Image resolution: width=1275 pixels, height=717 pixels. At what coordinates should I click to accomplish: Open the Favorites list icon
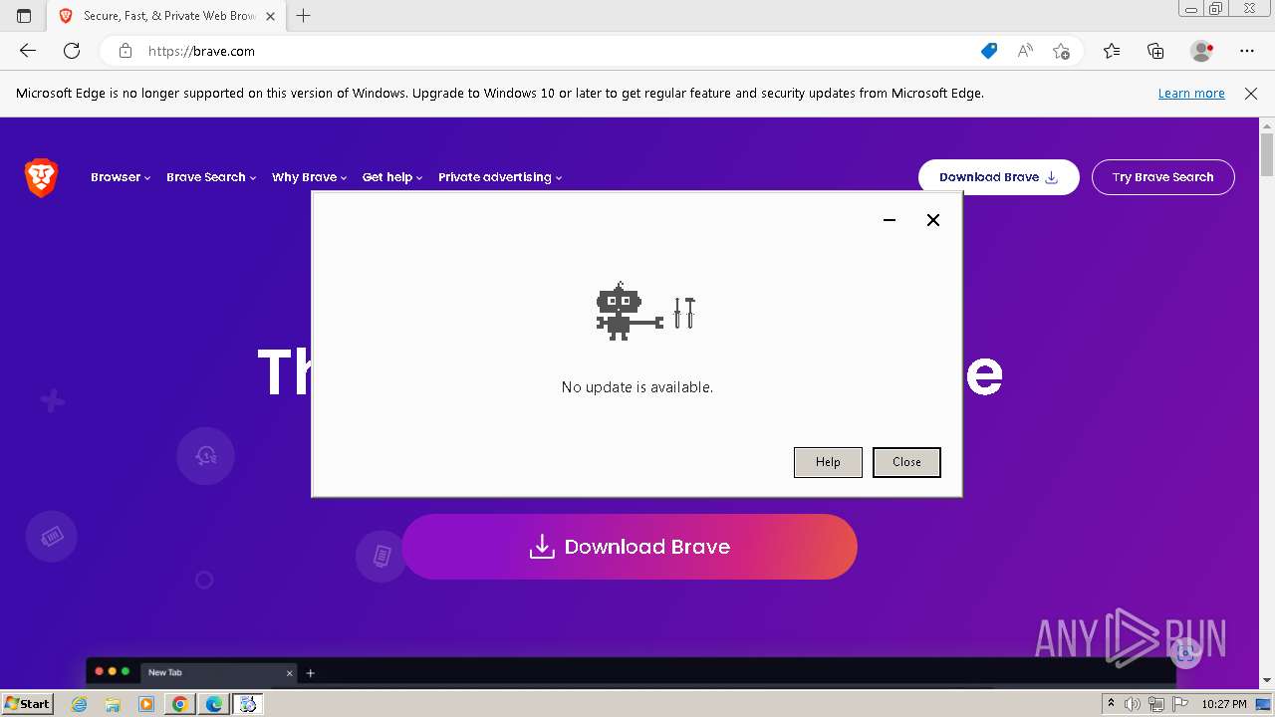coord(1112,51)
